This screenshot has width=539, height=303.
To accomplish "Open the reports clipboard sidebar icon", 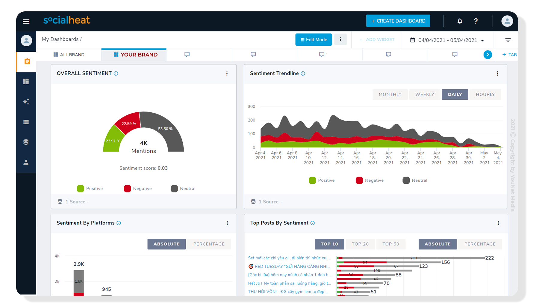I will [27, 61].
